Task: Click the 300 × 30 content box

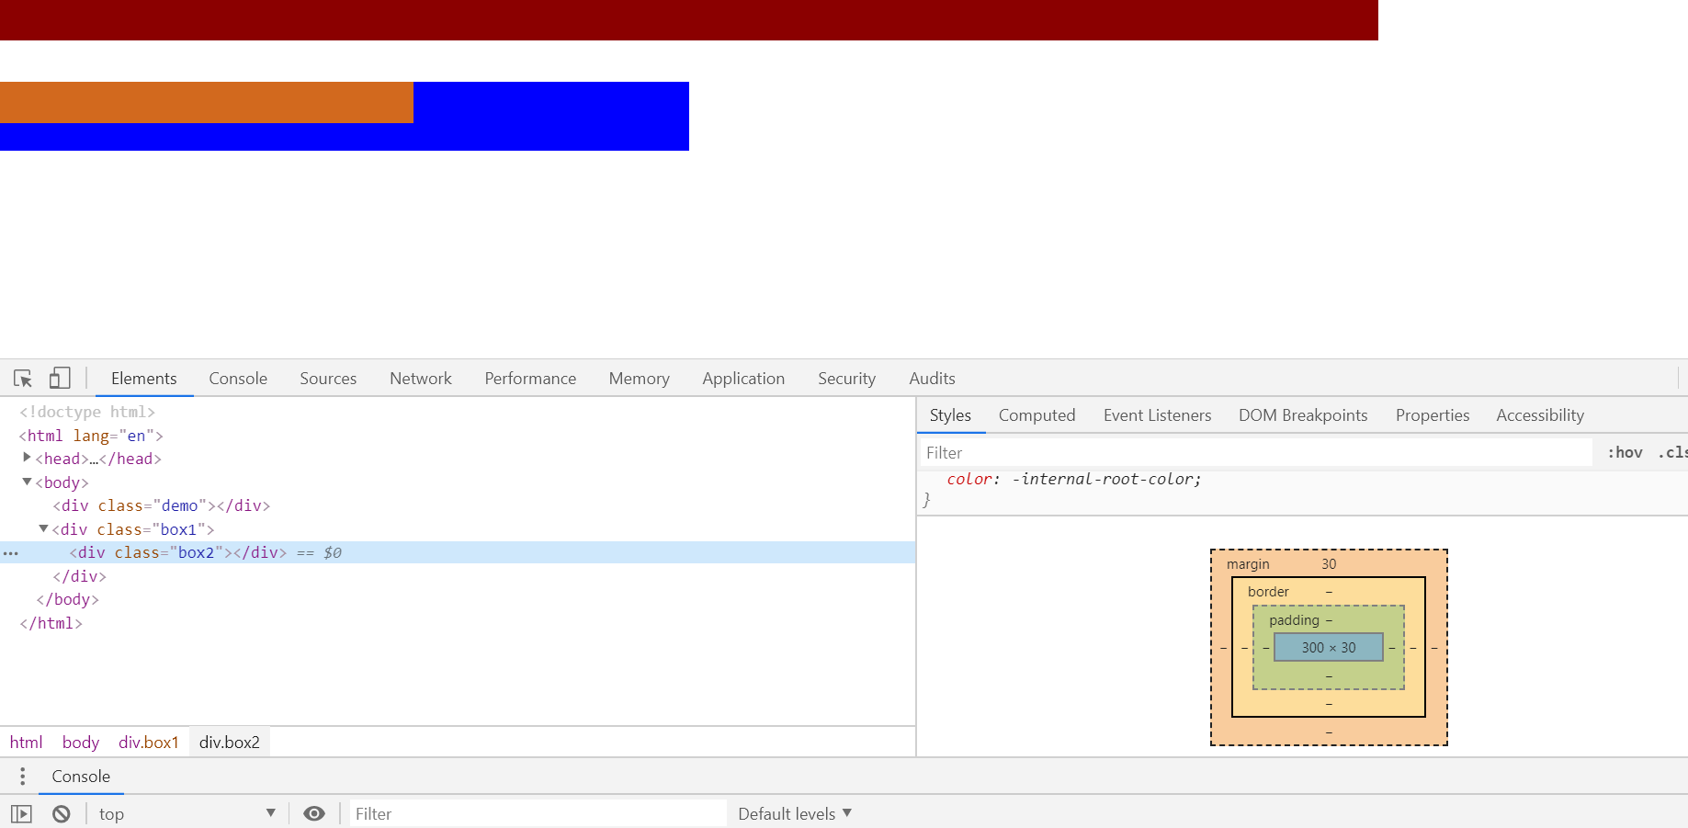Action: pyautogui.click(x=1329, y=647)
